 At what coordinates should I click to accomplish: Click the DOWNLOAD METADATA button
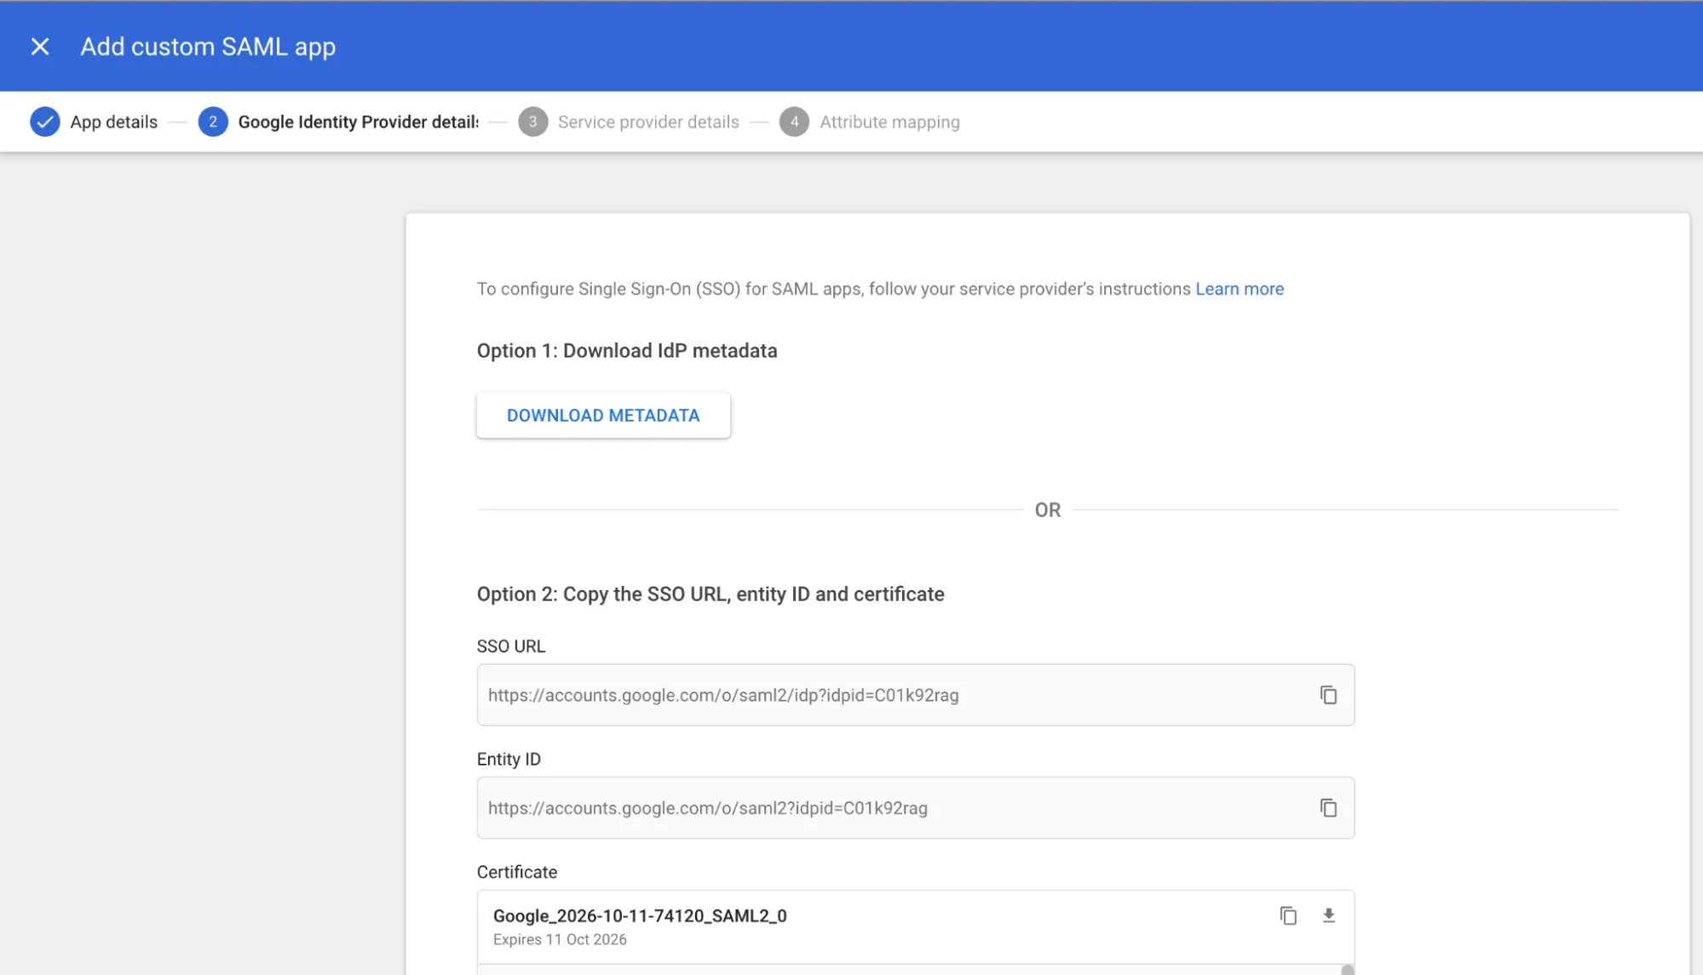point(603,416)
